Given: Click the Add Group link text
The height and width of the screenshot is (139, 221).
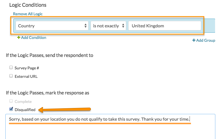Looking at the screenshot, I should pos(206,40).
